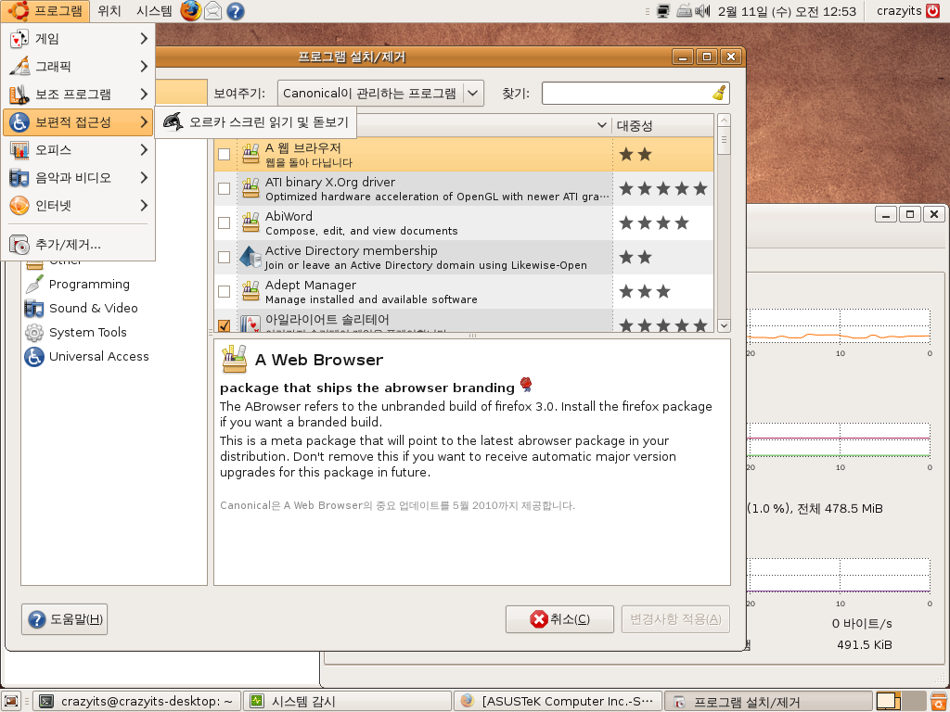
Task: Click the network status tray icon
Action: click(x=663, y=11)
